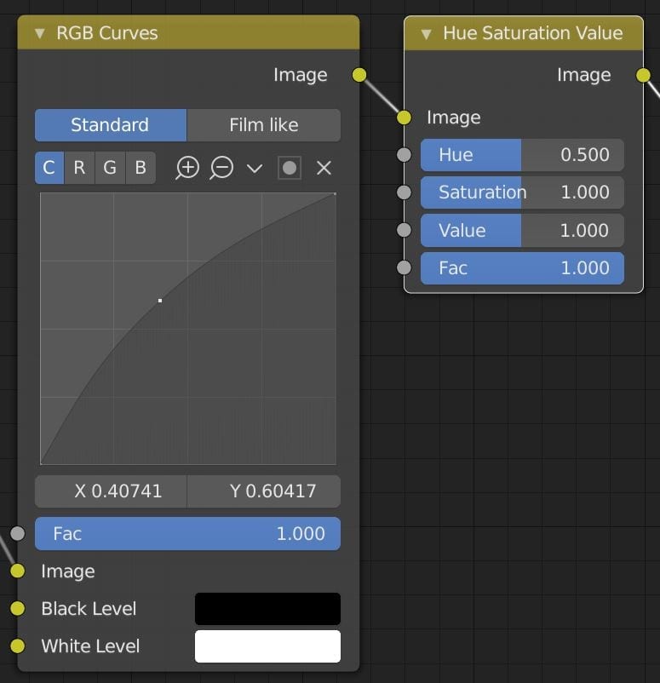660x683 pixels.
Task: Click the Hue Saturation Value output socket
Action: click(643, 75)
